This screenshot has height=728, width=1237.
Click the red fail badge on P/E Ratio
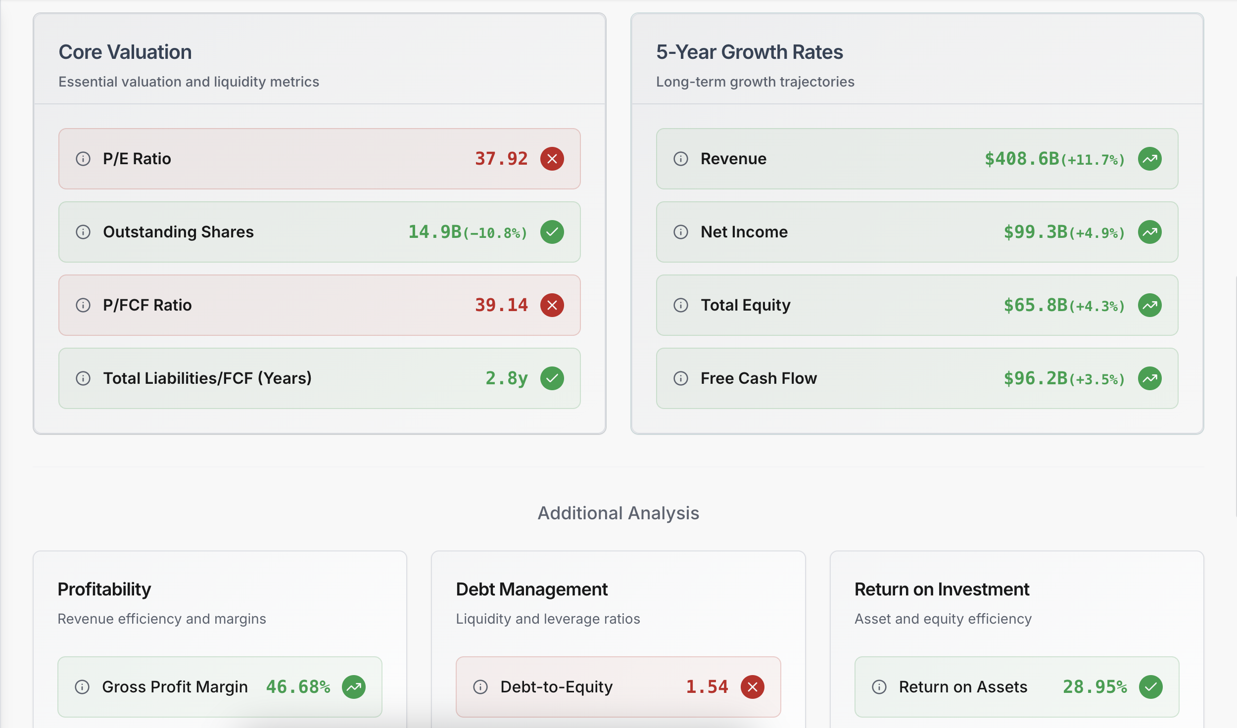tap(553, 159)
